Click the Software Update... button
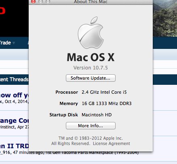 click(91, 78)
